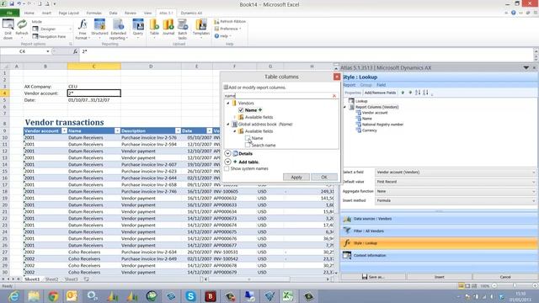
Task: Collapse the Vendors tree node
Action: click(228, 103)
